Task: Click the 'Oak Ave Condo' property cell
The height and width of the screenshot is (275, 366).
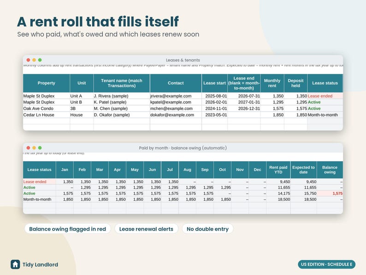Action: (x=46, y=108)
